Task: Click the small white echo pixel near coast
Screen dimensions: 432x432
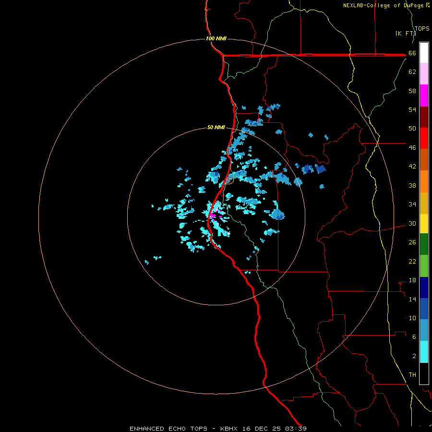Action: (x=228, y=234)
